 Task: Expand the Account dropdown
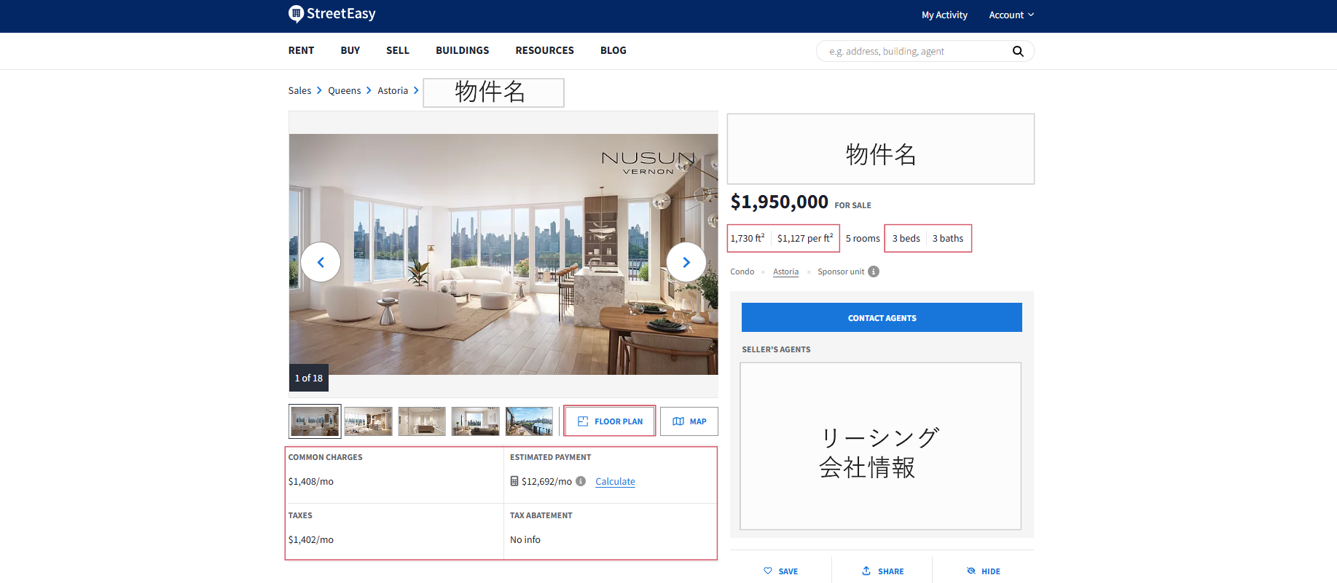[1011, 15]
